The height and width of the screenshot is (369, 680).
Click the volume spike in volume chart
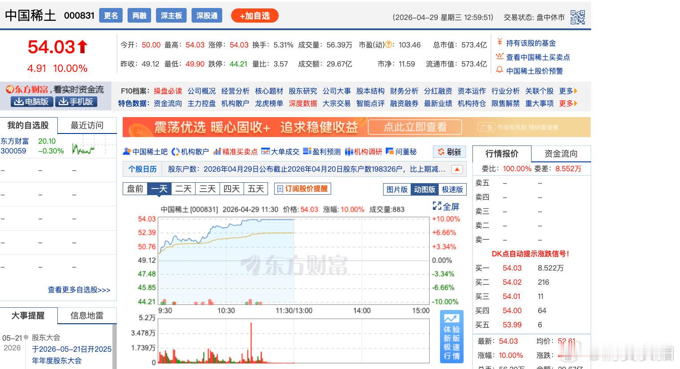click(x=251, y=342)
